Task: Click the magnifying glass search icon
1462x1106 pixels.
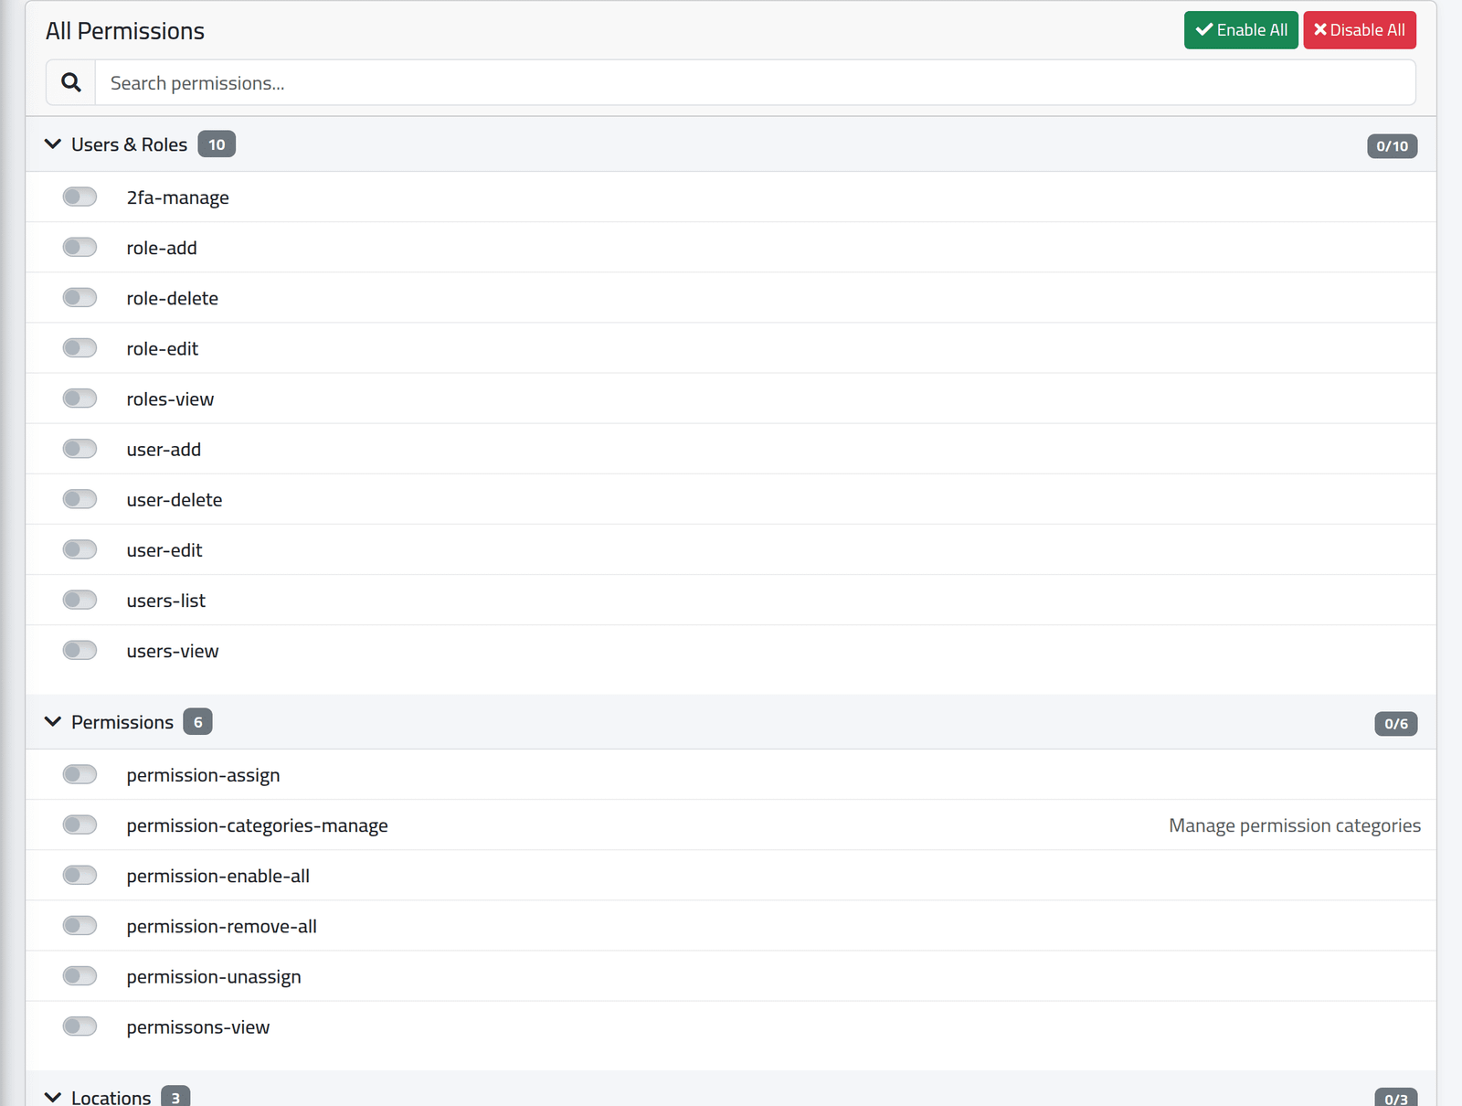Action: pyautogui.click(x=71, y=82)
